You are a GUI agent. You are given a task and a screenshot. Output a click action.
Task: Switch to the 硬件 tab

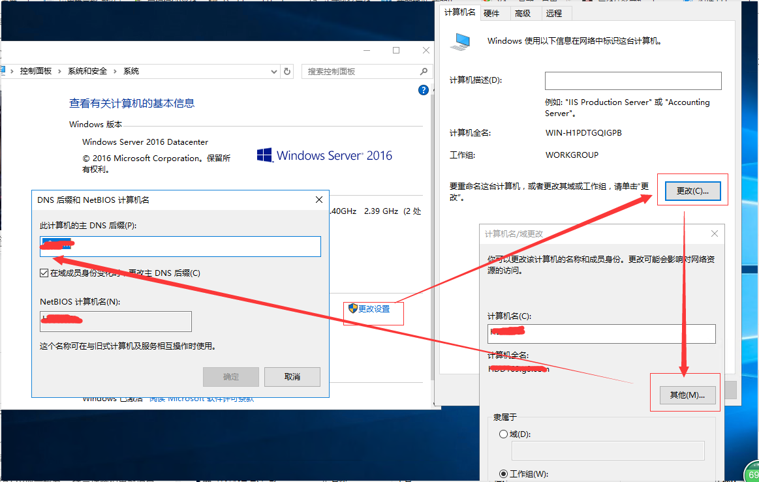coord(491,14)
